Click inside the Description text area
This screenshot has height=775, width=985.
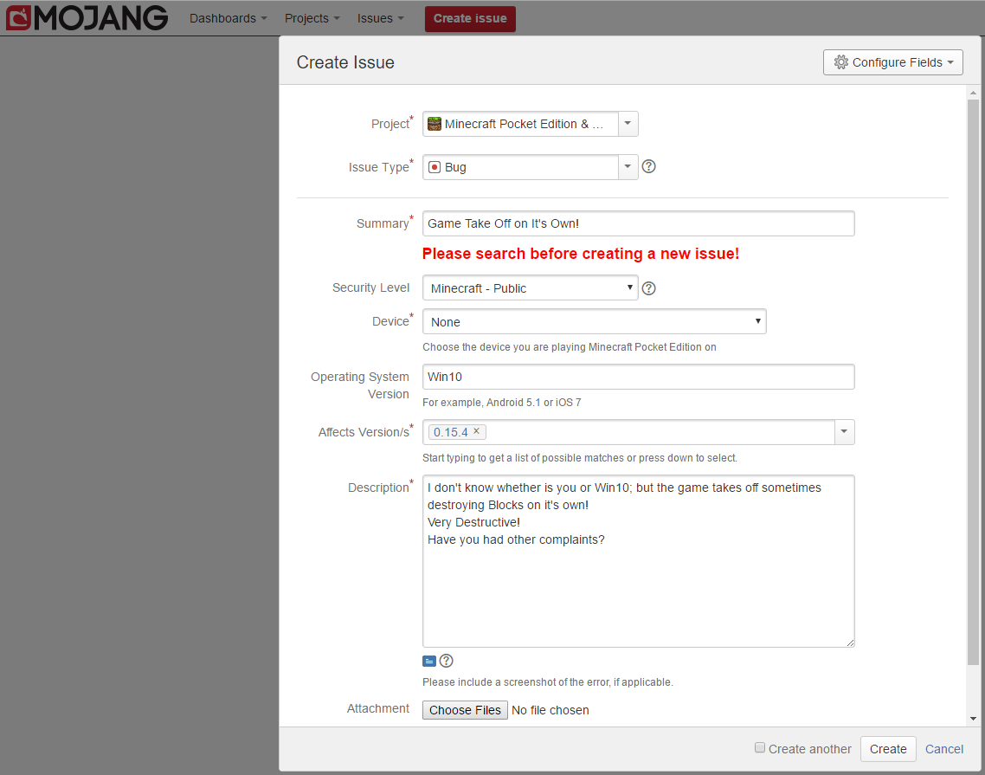(638, 561)
